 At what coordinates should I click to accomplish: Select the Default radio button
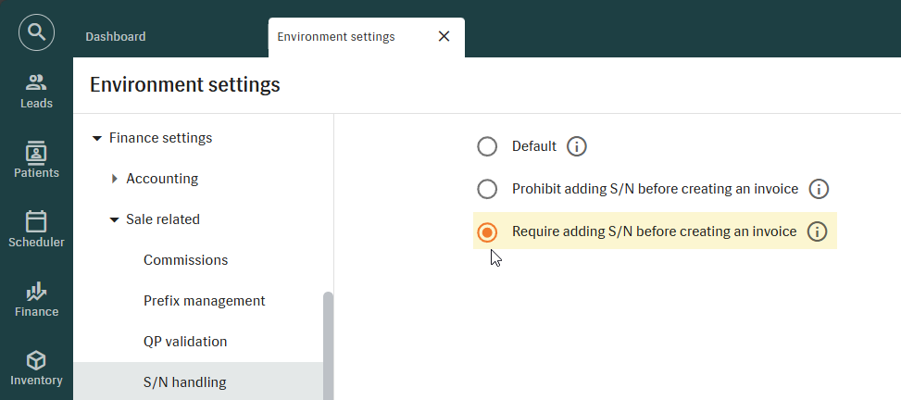487,146
